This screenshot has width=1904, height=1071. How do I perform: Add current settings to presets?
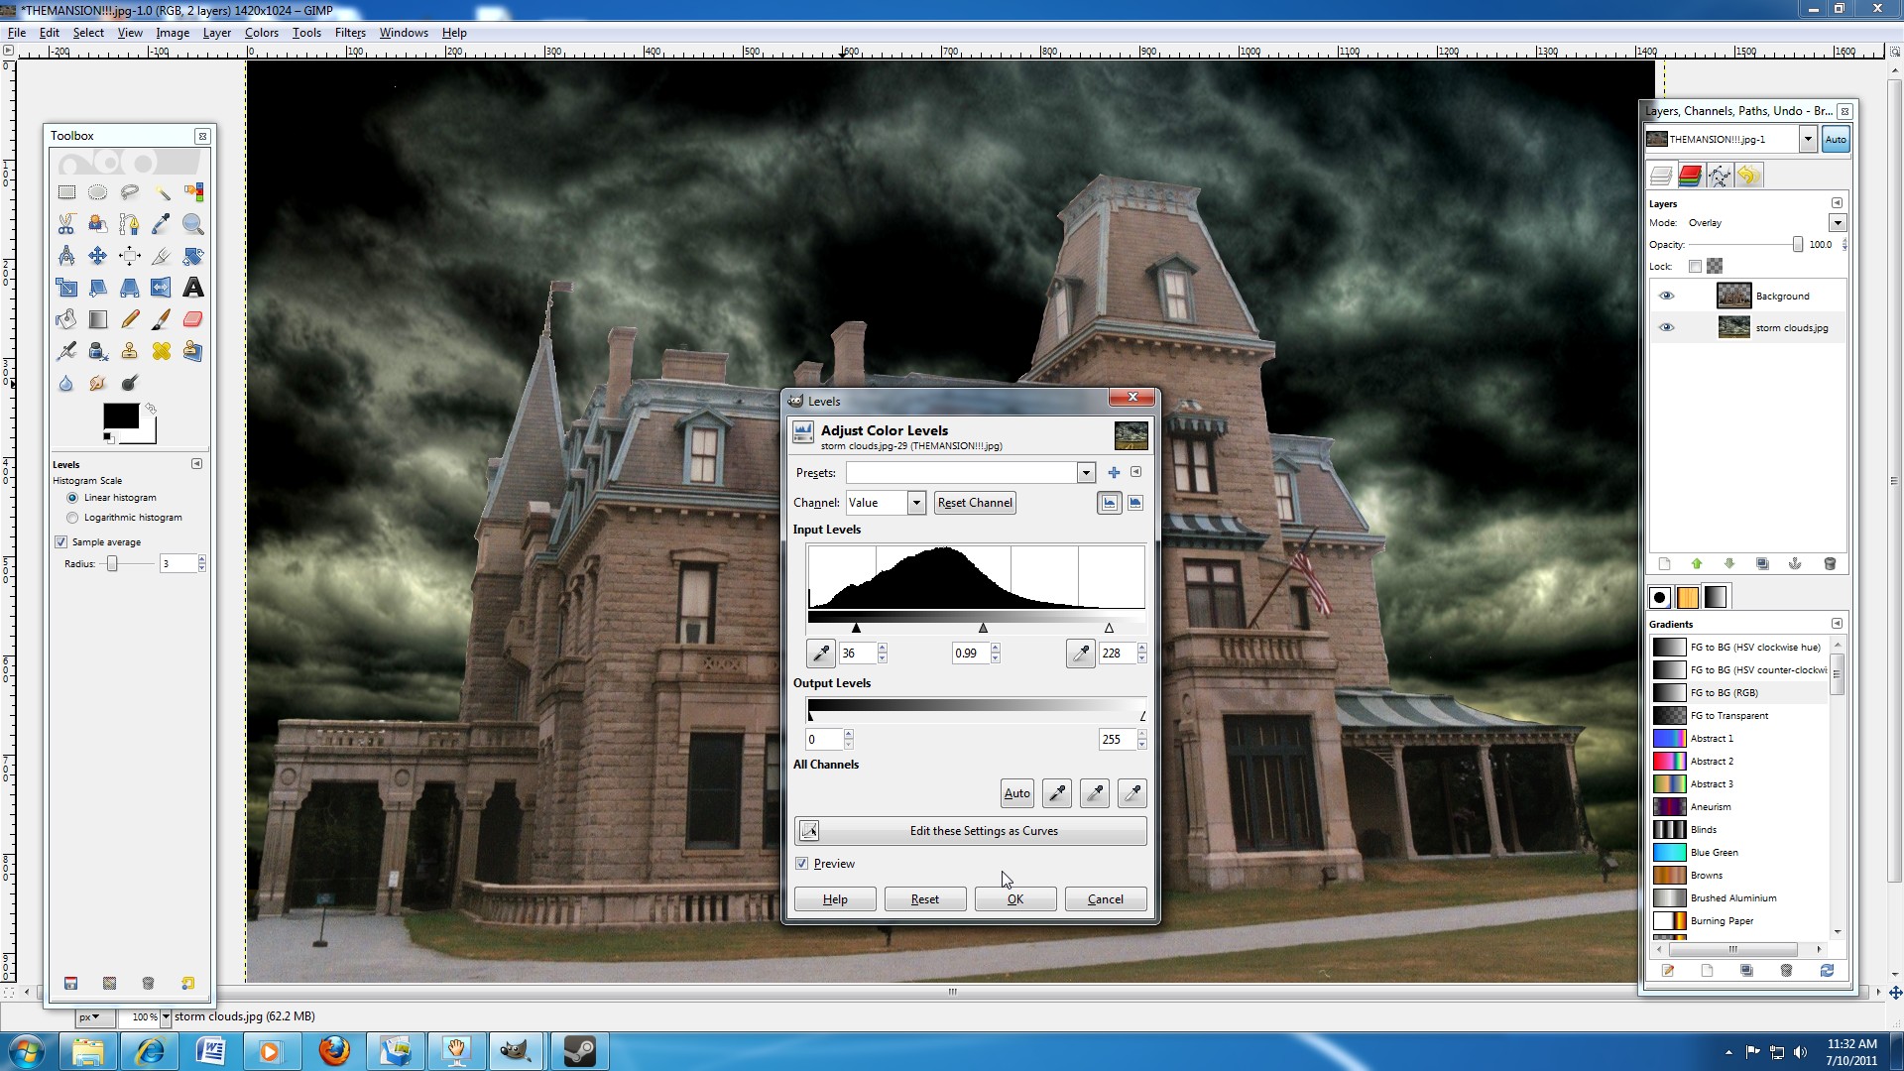[1114, 473]
